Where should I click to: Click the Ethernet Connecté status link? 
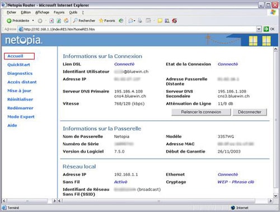click(x=228, y=175)
